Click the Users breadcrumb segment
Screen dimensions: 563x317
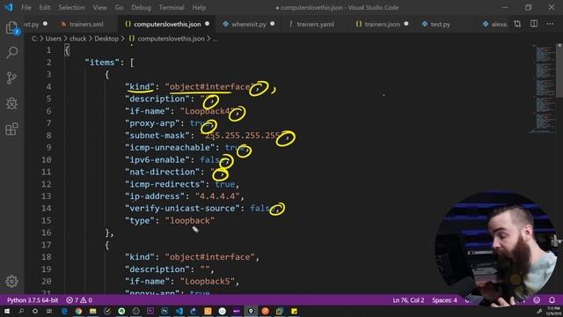pyautogui.click(x=53, y=39)
